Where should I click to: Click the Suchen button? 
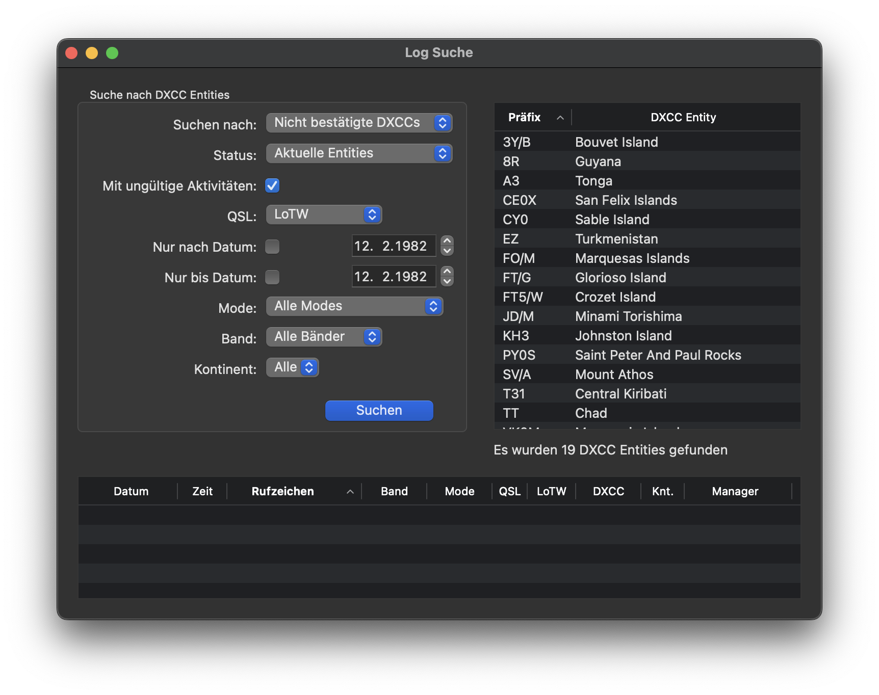pyautogui.click(x=379, y=411)
